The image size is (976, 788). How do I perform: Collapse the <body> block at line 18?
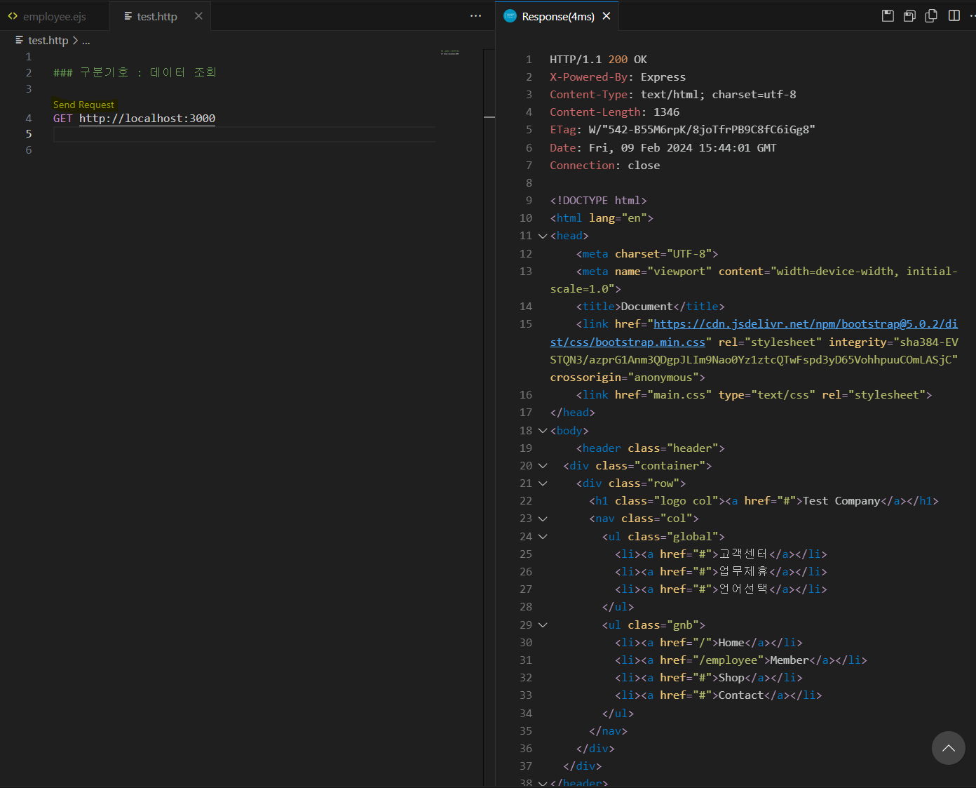(543, 430)
